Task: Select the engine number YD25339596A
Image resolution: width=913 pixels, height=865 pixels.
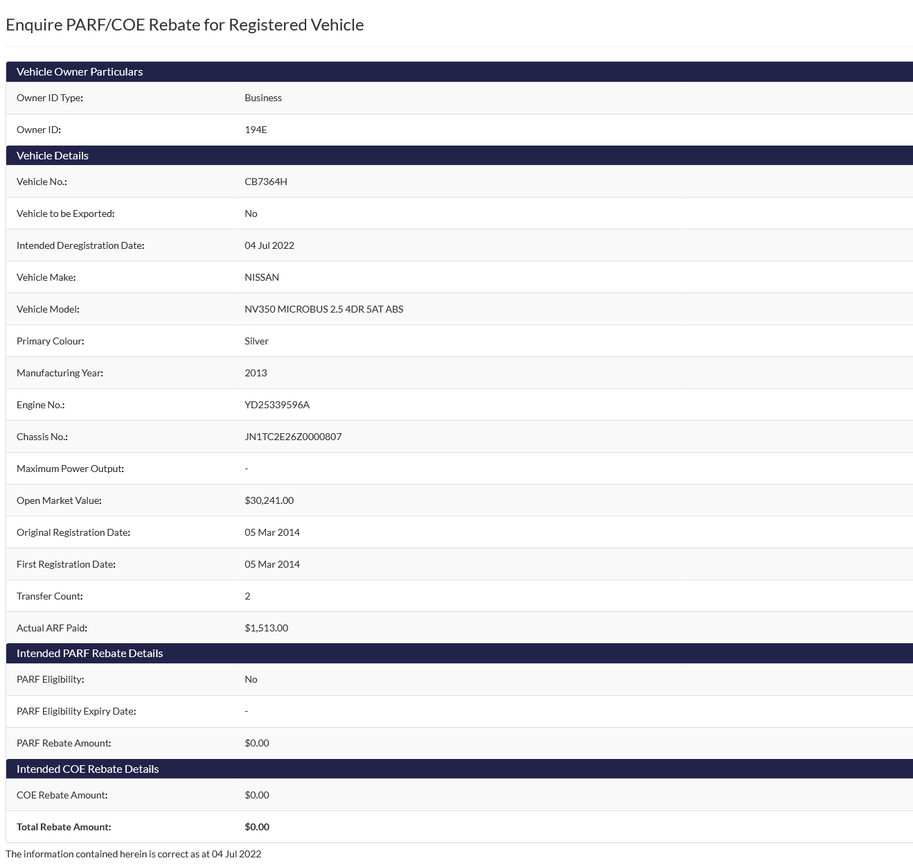Action: (x=276, y=405)
